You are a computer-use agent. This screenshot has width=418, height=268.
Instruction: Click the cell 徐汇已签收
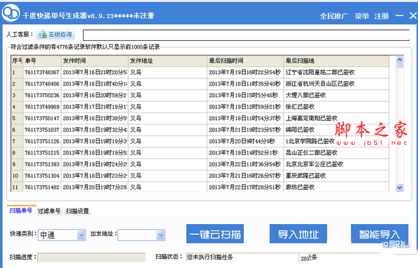336,107
